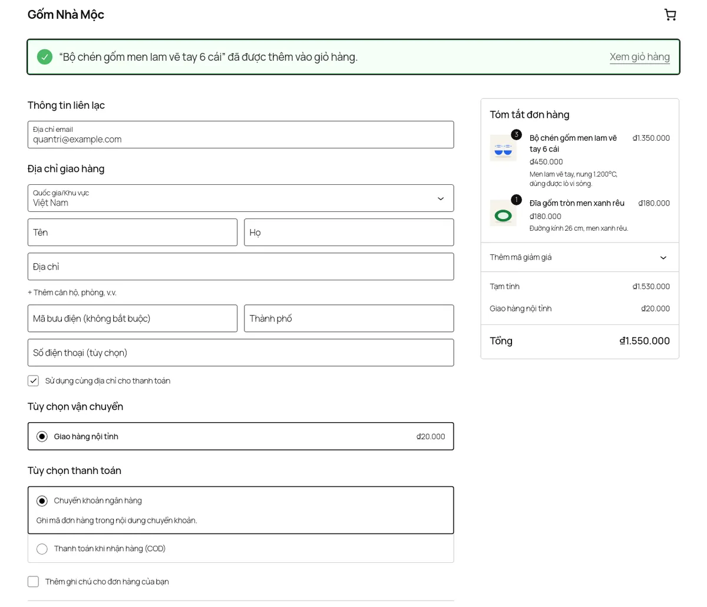Click the 'Địa chỉ giao hàng' heading
The width and height of the screenshot is (707, 607).
[x=66, y=169]
